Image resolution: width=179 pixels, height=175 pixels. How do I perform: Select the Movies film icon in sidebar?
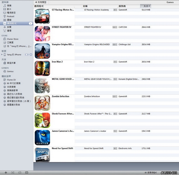(5, 9)
